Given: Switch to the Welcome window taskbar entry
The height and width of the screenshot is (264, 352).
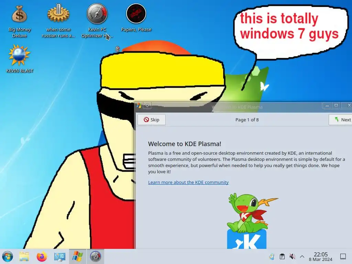Looking at the screenshot, I should tap(77, 256).
